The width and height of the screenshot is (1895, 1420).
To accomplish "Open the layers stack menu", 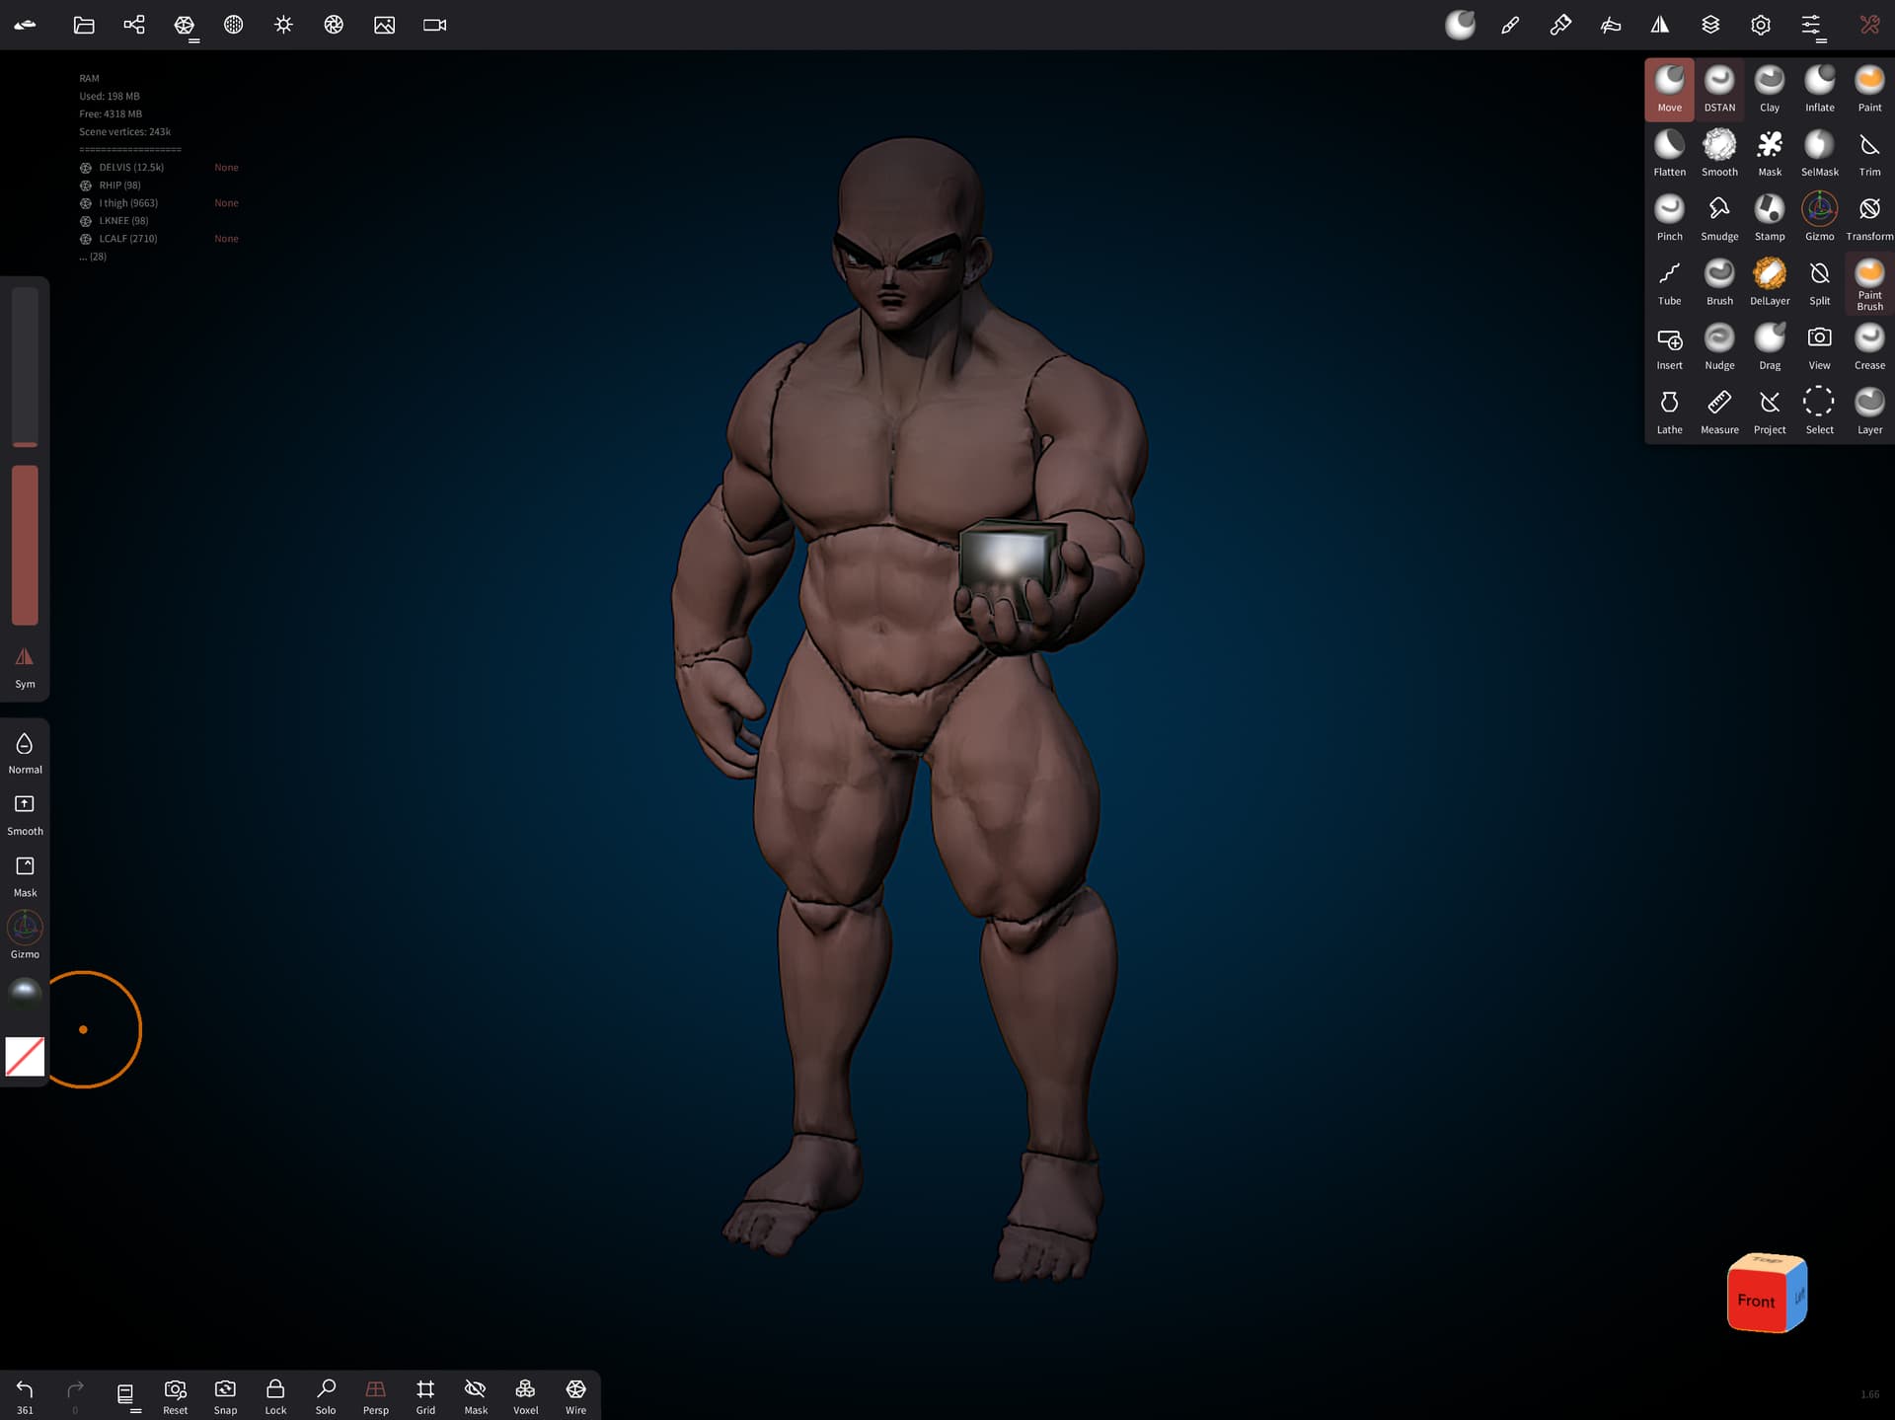I will 1710,25.
